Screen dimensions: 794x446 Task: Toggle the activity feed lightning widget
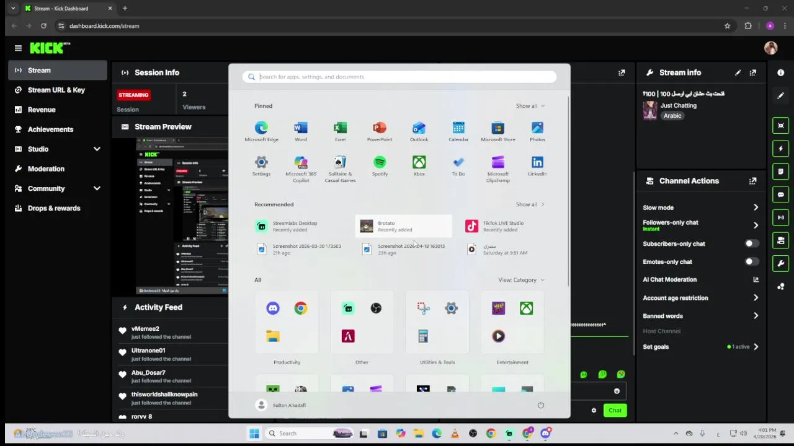(x=780, y=149)
